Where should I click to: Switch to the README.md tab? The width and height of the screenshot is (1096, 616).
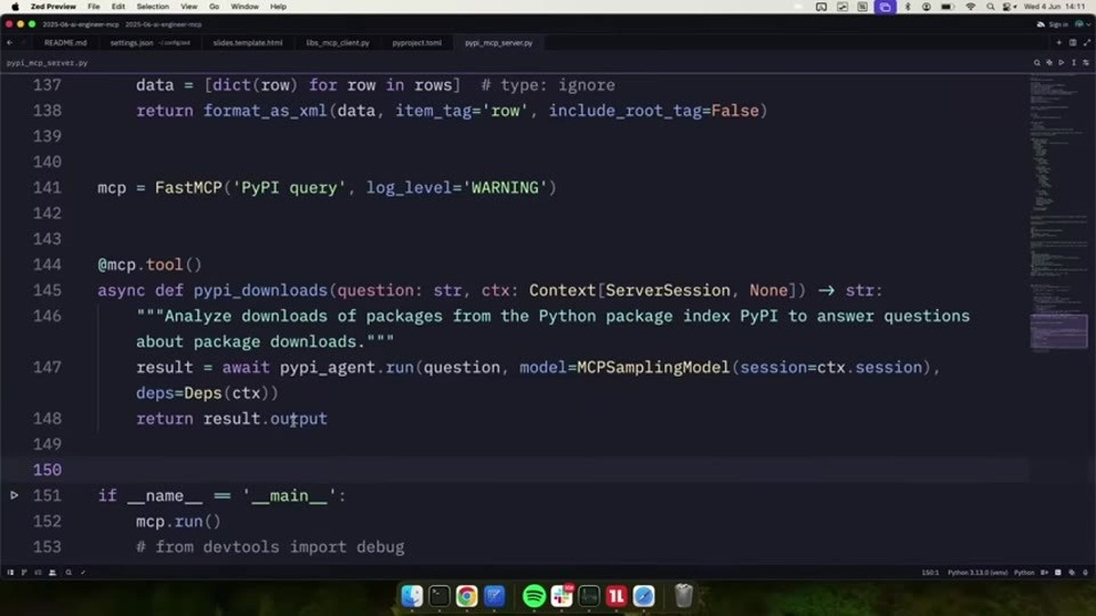point(65,43)
